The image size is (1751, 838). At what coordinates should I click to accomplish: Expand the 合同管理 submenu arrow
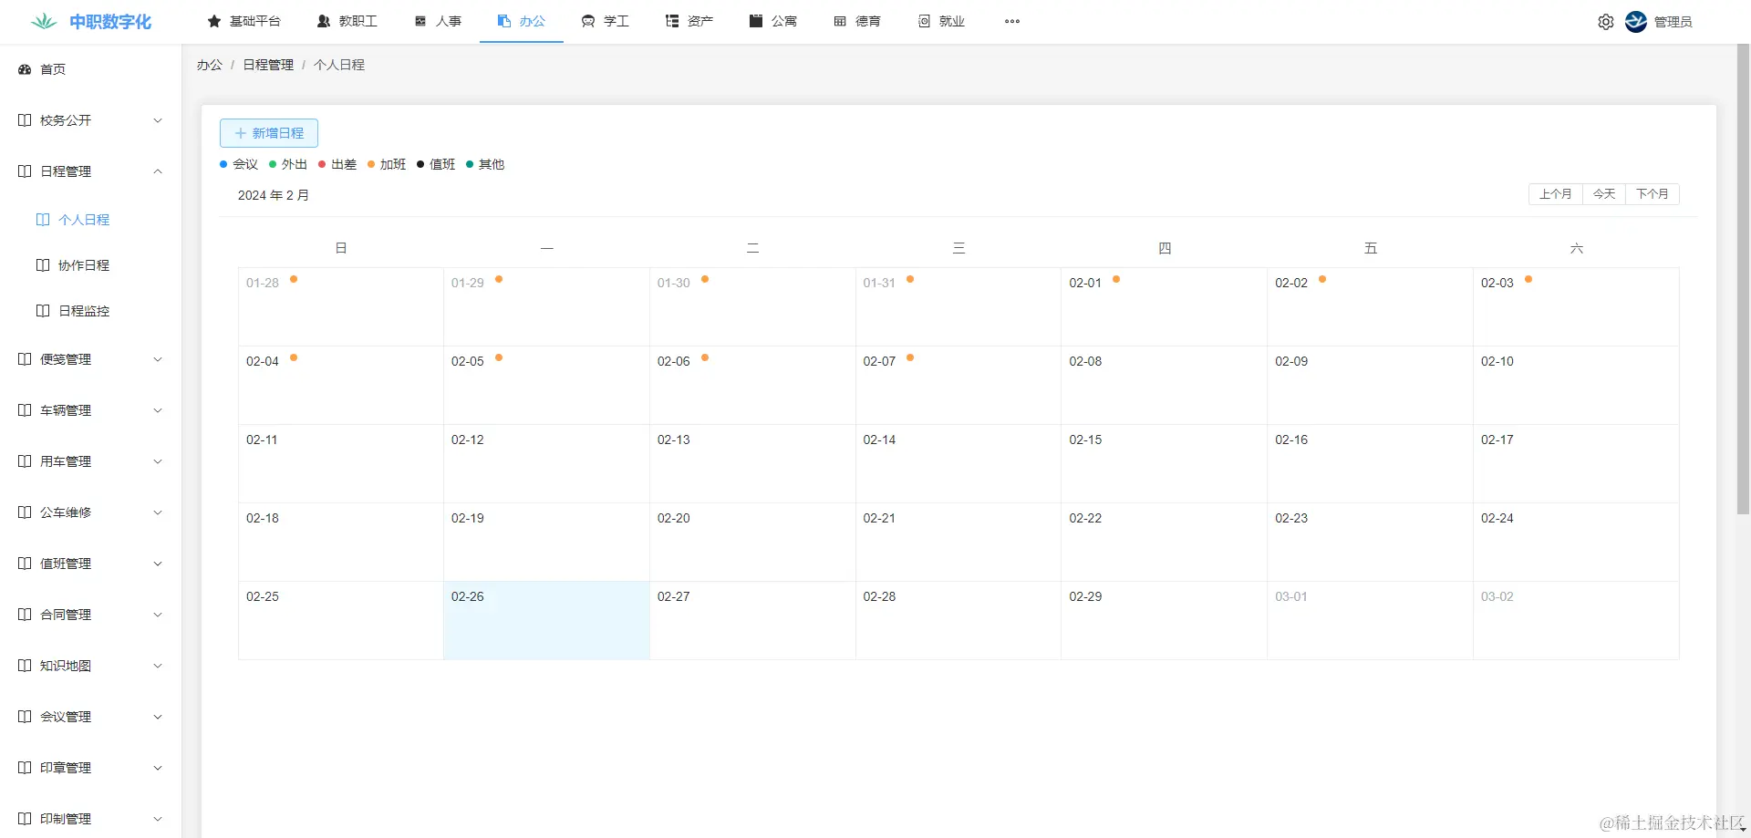158,615
